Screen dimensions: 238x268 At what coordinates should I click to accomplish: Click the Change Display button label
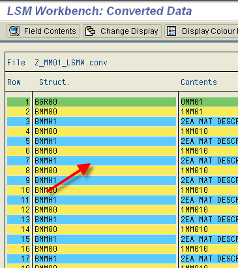(129, 31)
